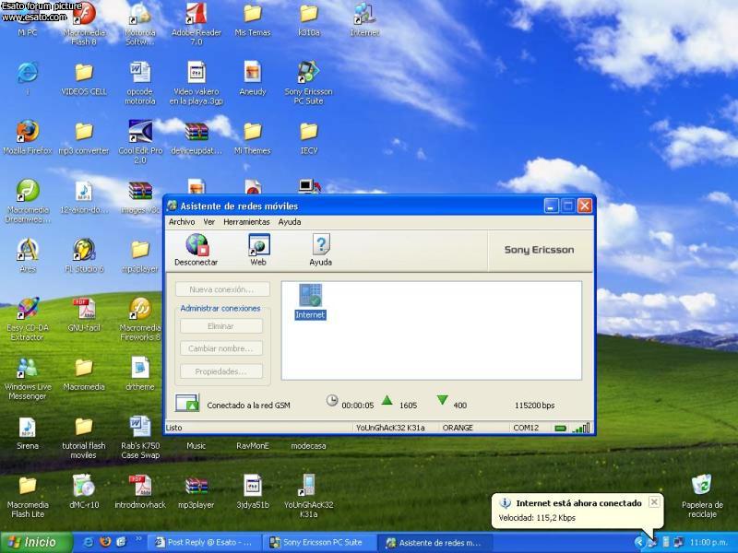Click the Administrar conexiones label
The height and width of the screenshot is (553, 738).
pos(220,309)
